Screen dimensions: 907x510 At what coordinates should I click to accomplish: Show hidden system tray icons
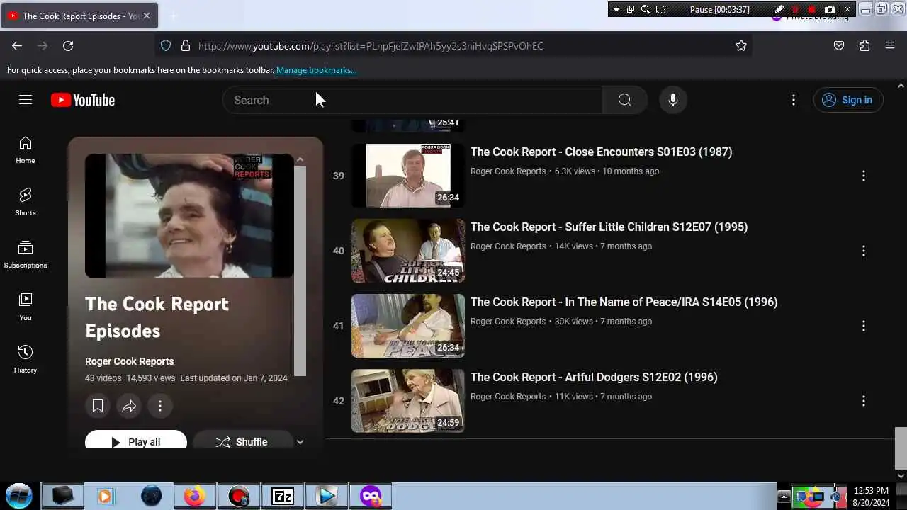[x=784, y=497]
